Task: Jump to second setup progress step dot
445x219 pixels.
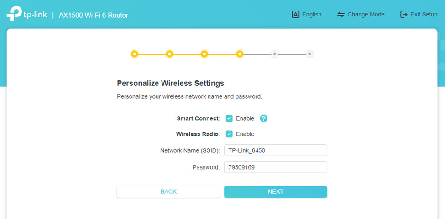Action: [169, 54]
